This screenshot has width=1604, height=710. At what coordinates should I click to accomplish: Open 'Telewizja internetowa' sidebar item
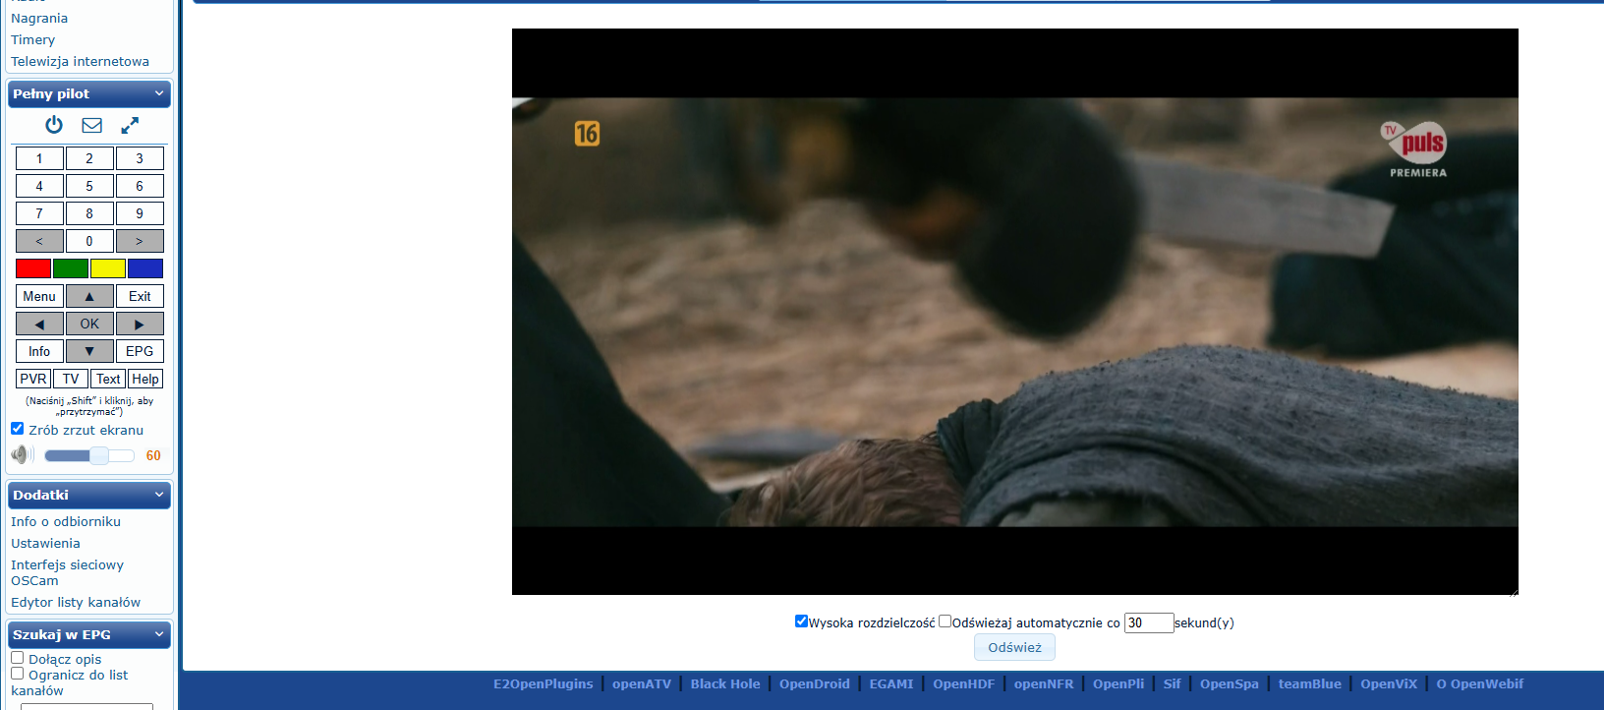[81, 62]
